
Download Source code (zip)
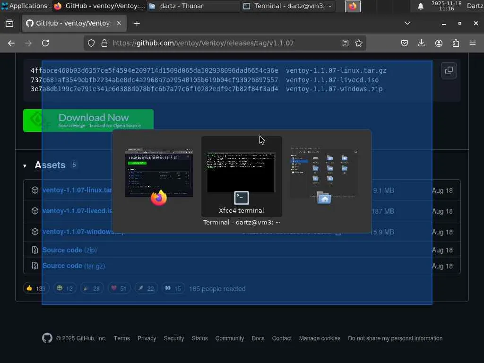[x=69, y=250]
